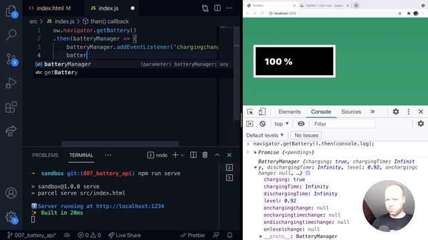Screen dimensions: 428x240
Task: Click the notifications bell in status bar
Action: click(230, 235)
